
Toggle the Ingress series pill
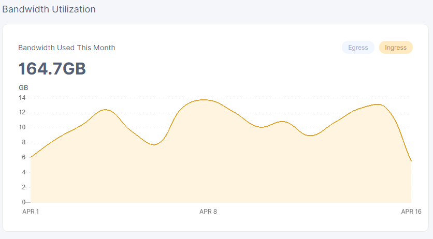point(396,48)
